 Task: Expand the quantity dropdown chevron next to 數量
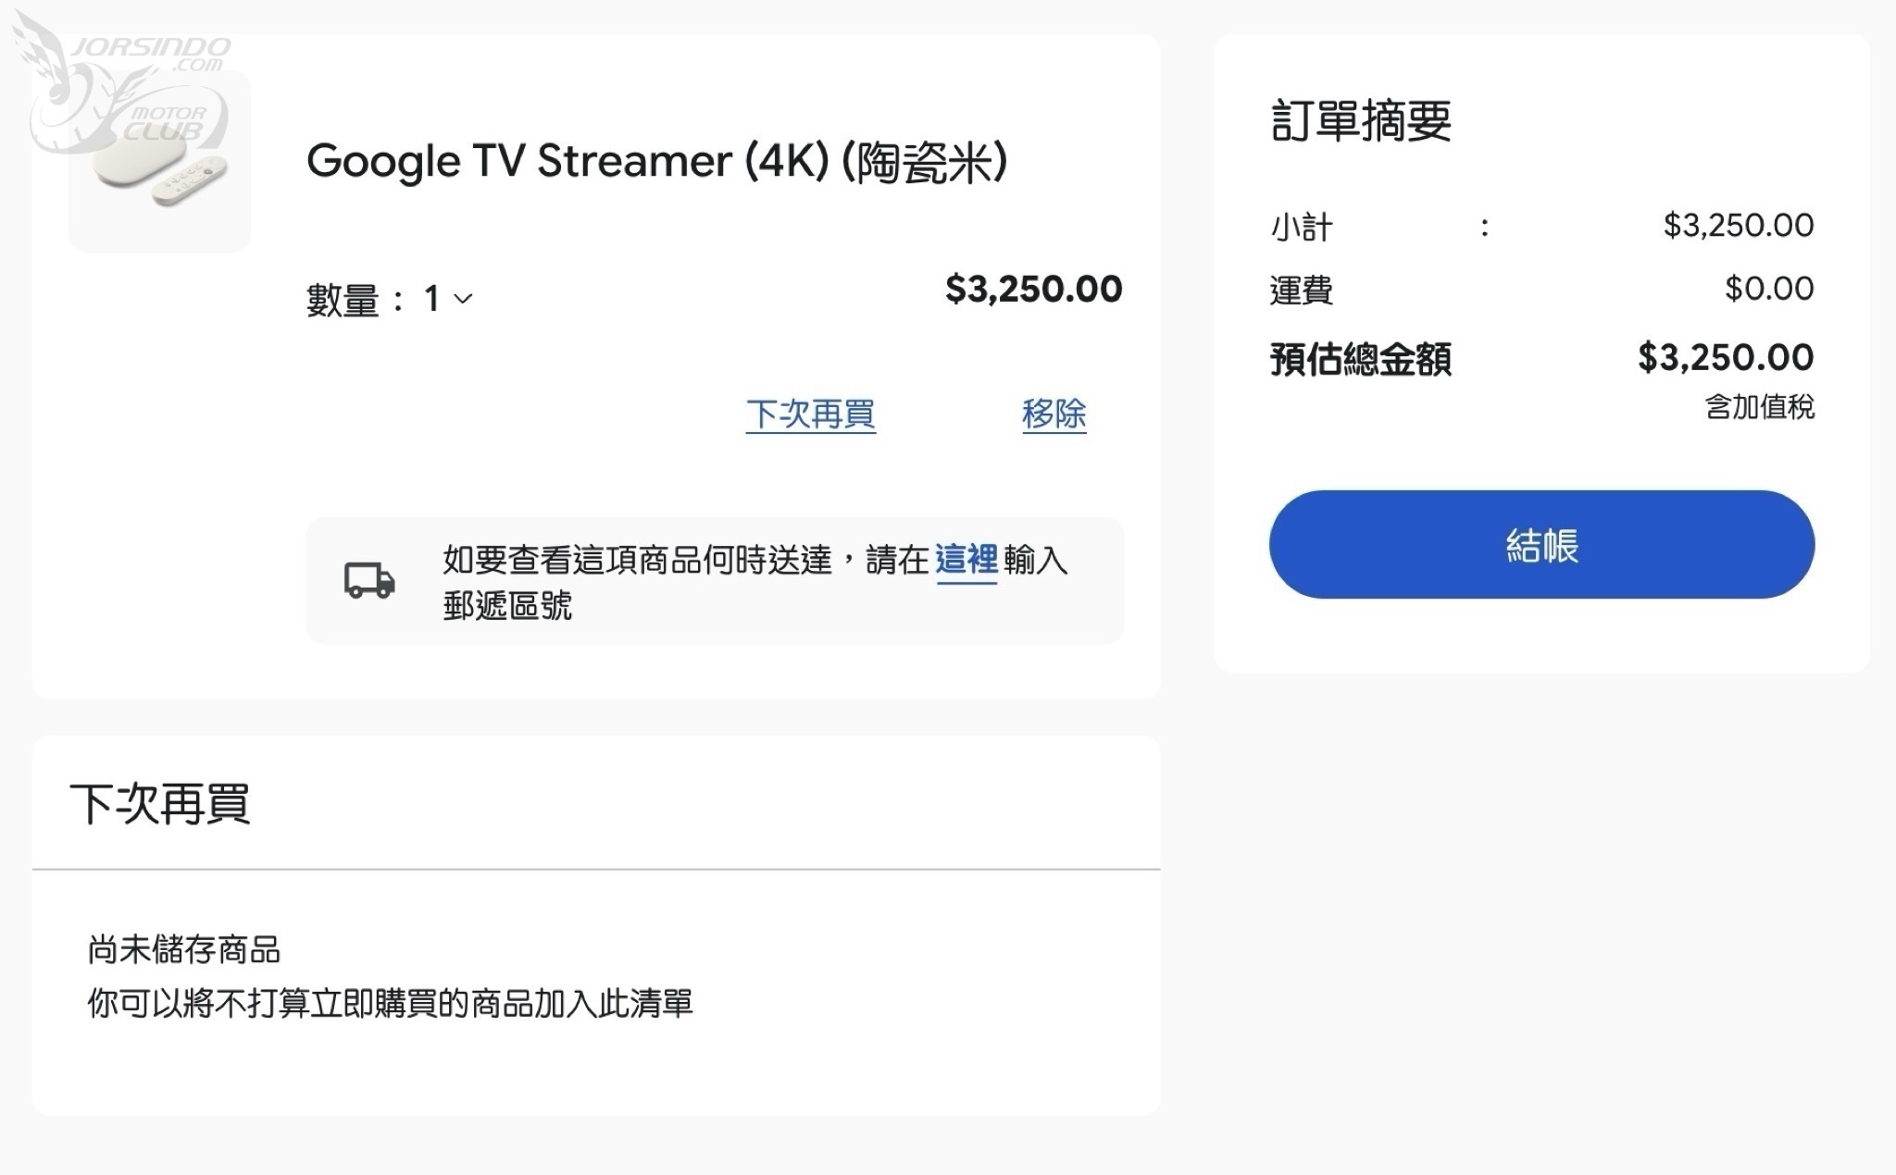[x=463, y=299]
